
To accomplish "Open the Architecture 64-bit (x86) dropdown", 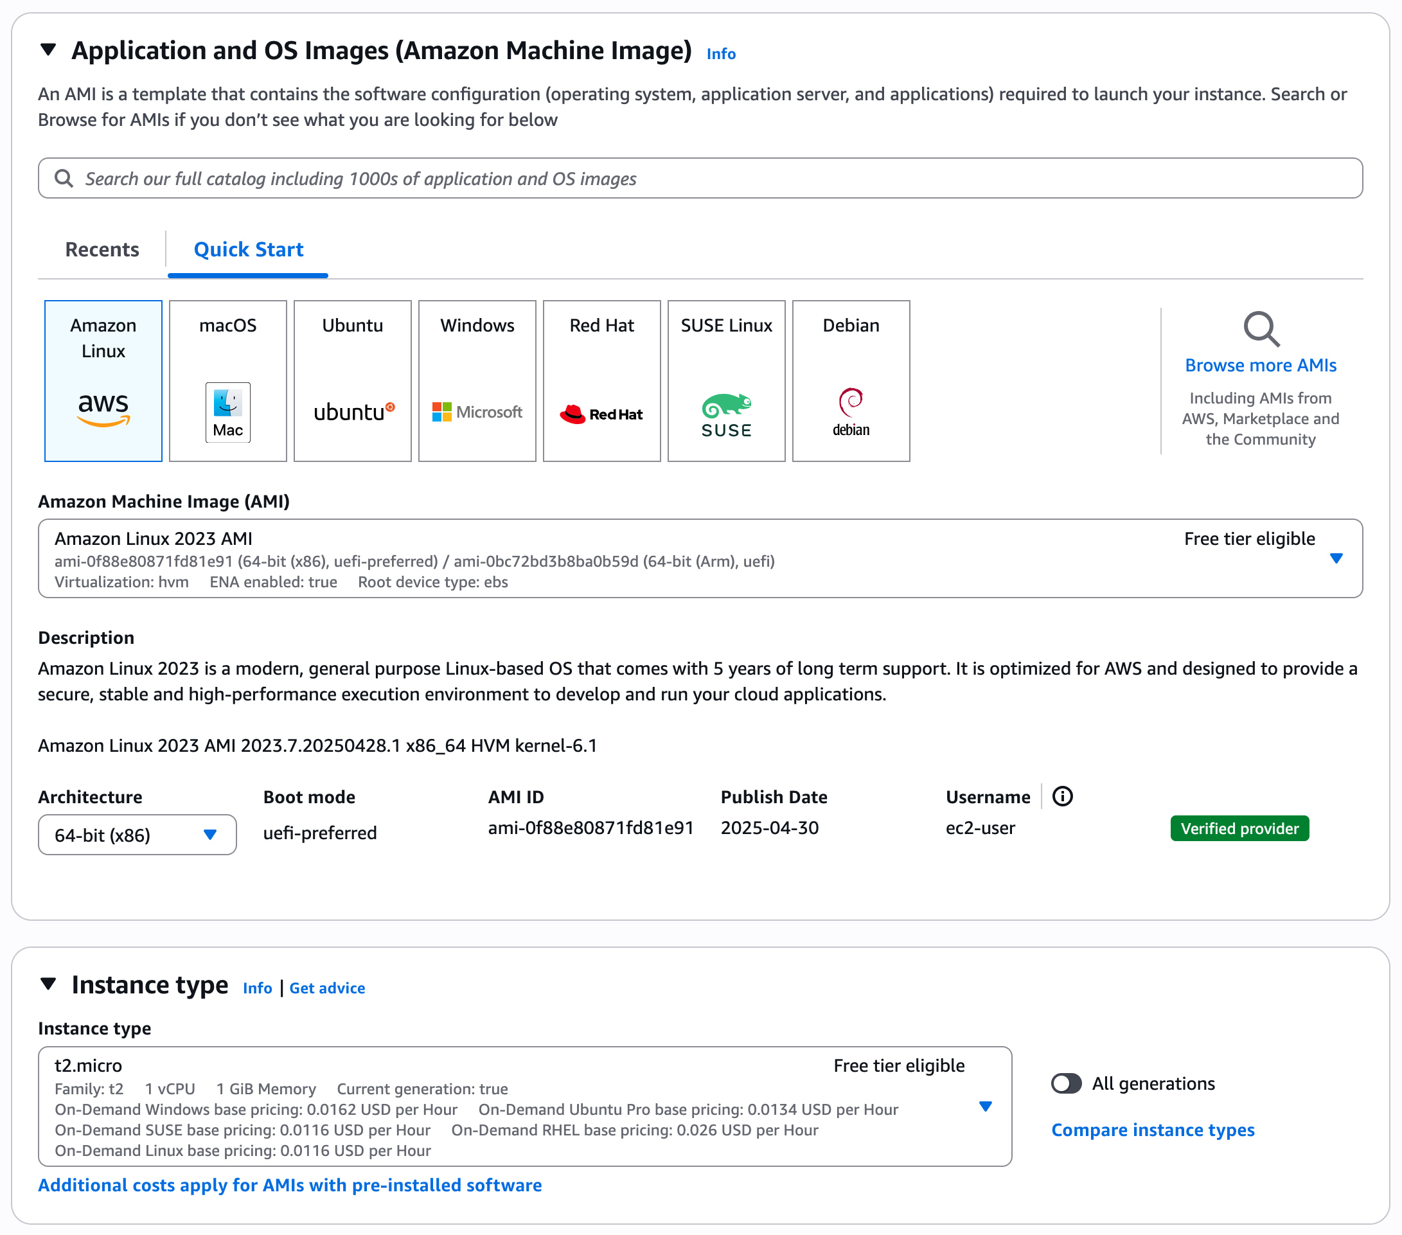I will point(138,834).
